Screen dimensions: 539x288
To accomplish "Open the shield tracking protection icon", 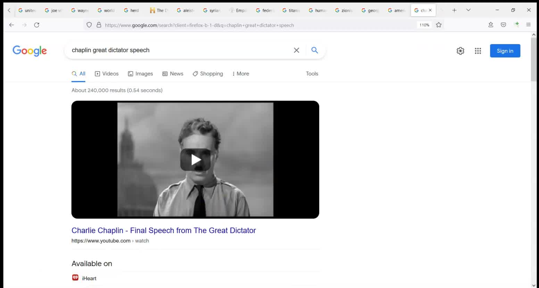I will click(x=89, y=25).
